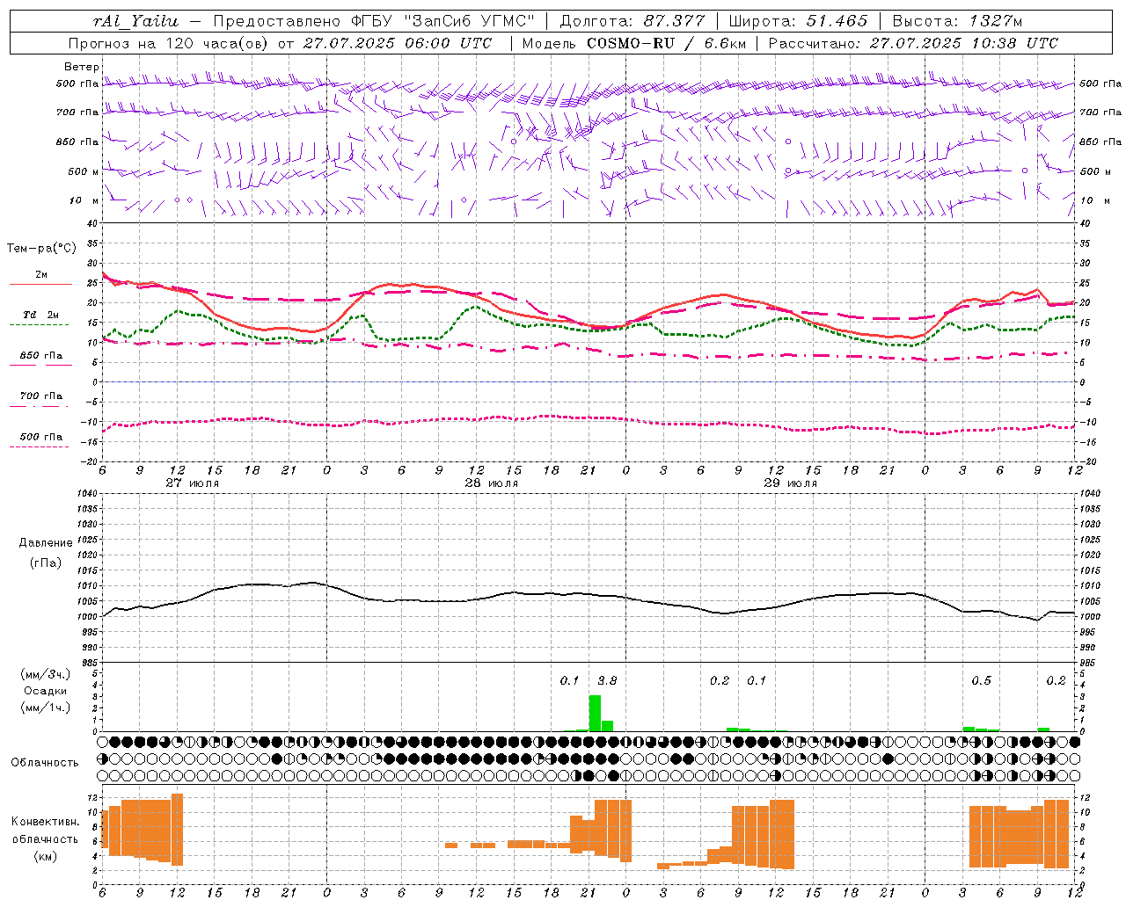Select the Тем-ра(°C) axis label

(41, 249)
